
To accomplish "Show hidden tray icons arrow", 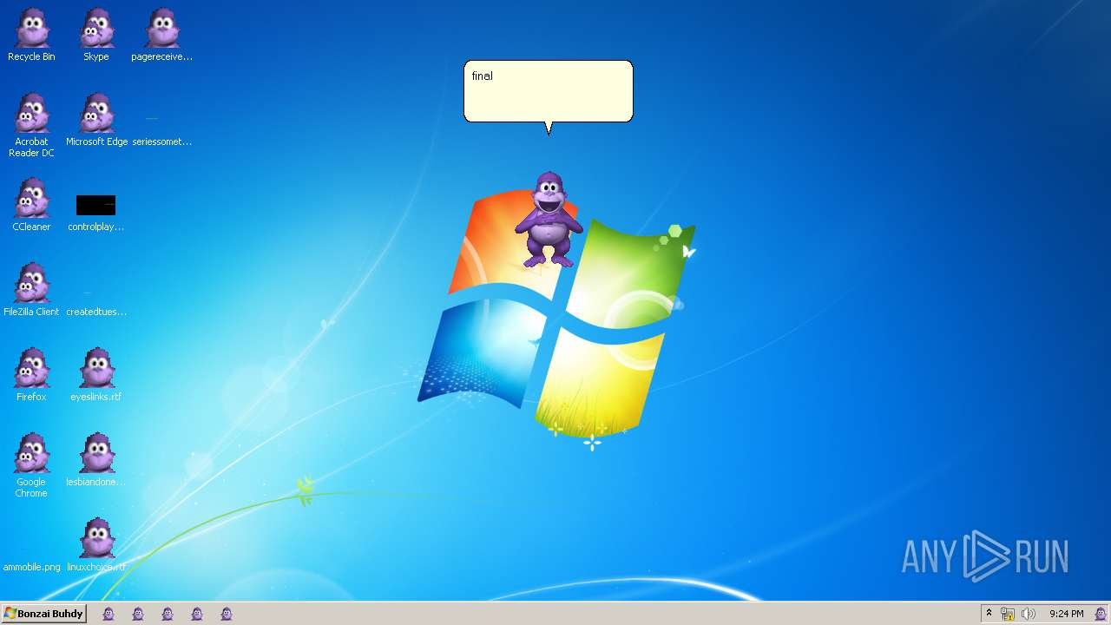I will pos(989,614).
